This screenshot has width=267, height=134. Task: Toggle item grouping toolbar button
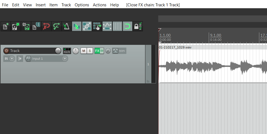click(87, 26)
